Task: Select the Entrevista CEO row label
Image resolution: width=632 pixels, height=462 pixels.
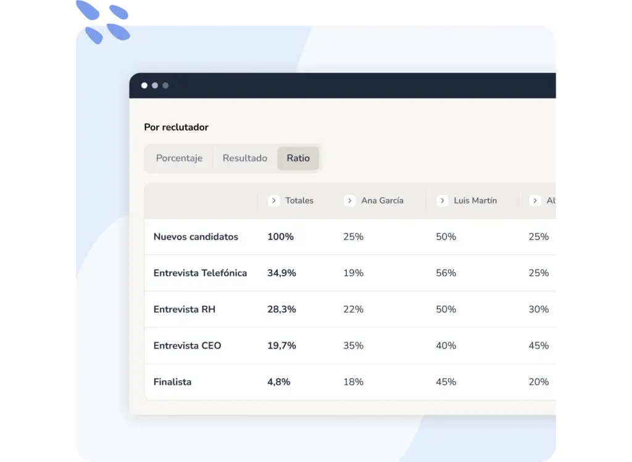Action: [187, 345]
